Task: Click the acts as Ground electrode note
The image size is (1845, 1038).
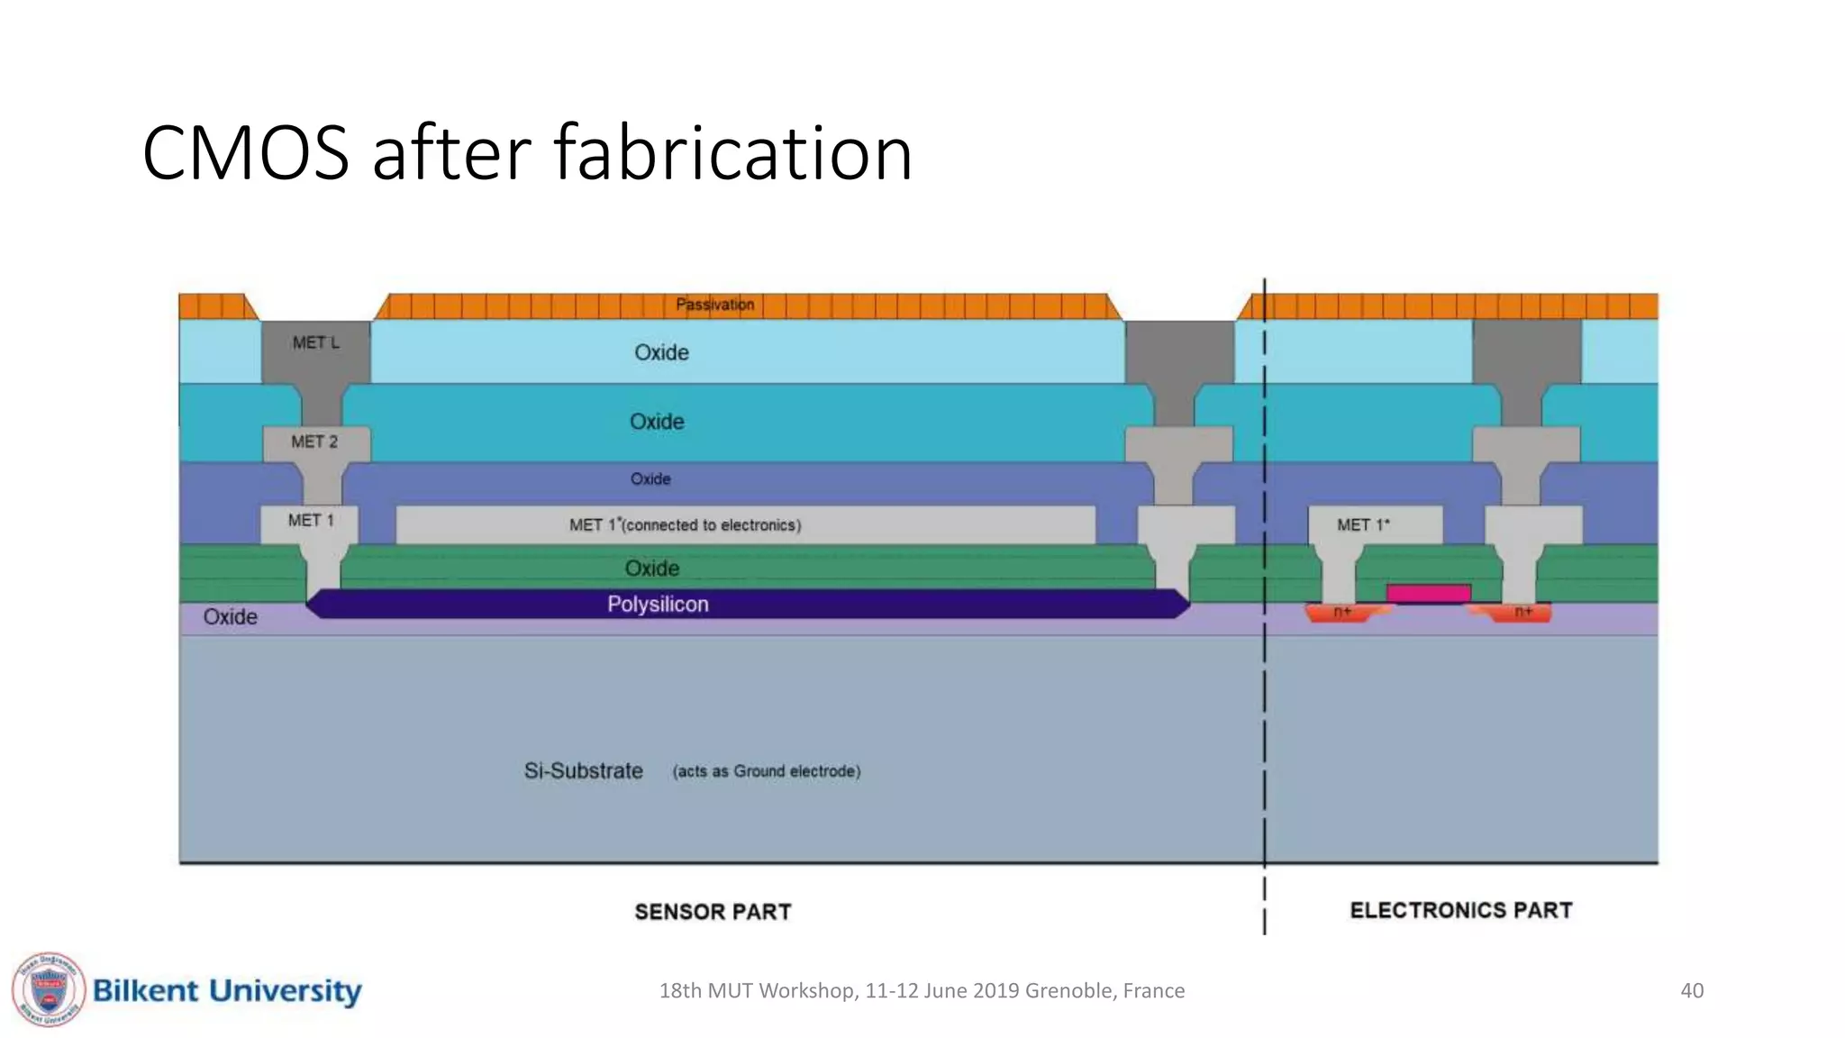Action: [767, 771]
